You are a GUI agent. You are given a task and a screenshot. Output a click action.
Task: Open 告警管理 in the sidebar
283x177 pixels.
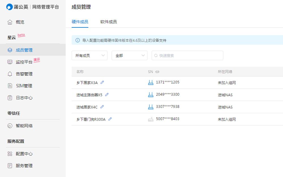(24, 74)
